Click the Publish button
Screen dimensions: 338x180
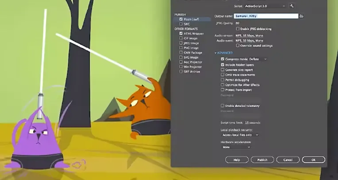262,160
